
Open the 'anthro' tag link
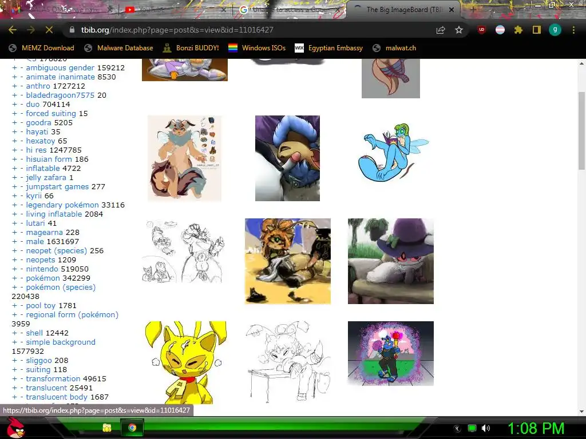click(38, 86)
